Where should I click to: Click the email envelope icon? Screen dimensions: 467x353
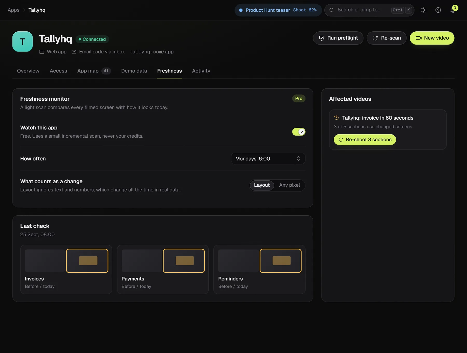coord(74,52)
